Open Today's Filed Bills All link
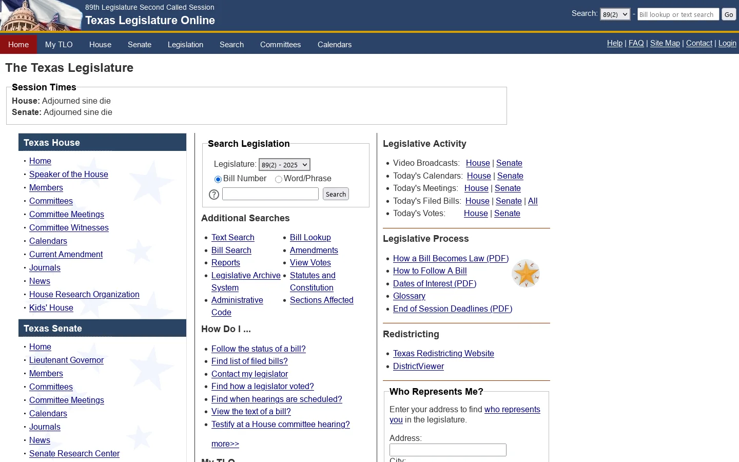739x462 pixels. pos(533,201)
